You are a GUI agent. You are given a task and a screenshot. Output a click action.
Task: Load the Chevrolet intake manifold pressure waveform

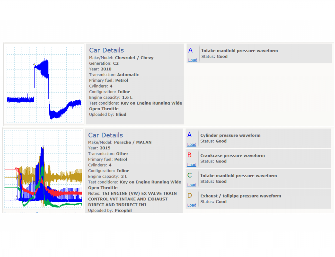pyautogui.click(x=192, y=60)
